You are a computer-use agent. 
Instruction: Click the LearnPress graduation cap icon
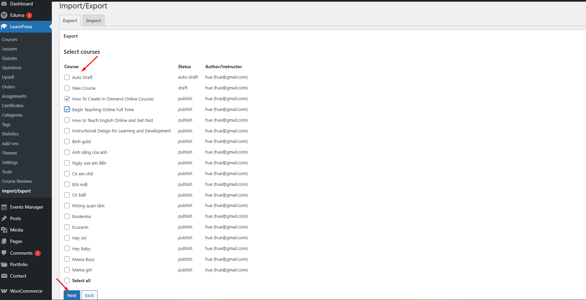(x=4, y=27)
